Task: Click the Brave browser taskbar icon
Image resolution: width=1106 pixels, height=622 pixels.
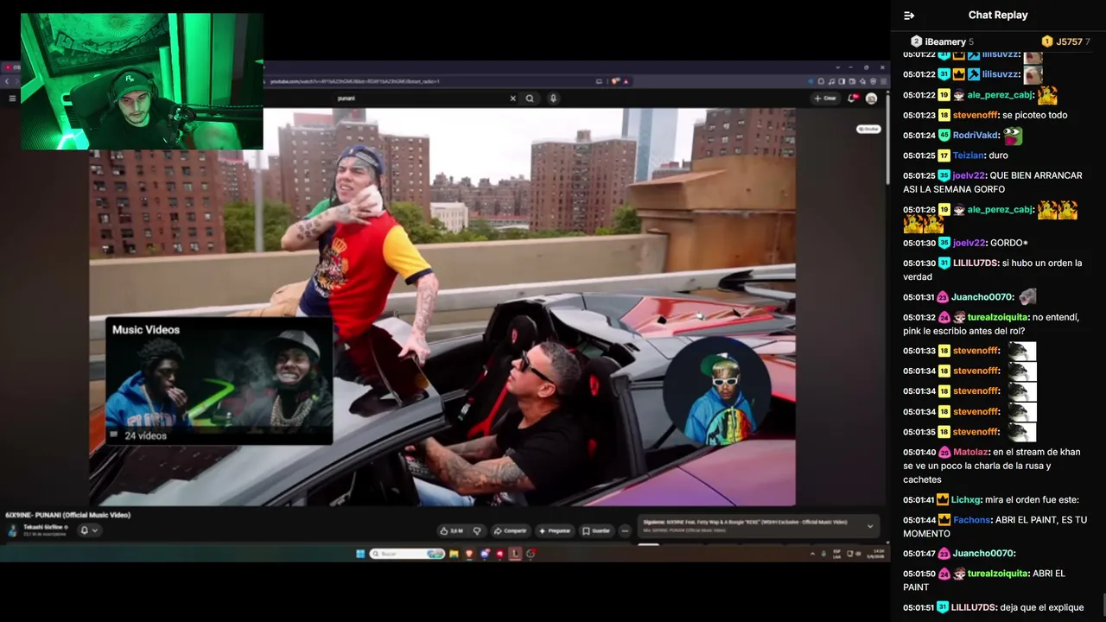Action: tap(469, 554)
